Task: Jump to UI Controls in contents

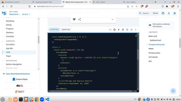Action: point(153,57)
